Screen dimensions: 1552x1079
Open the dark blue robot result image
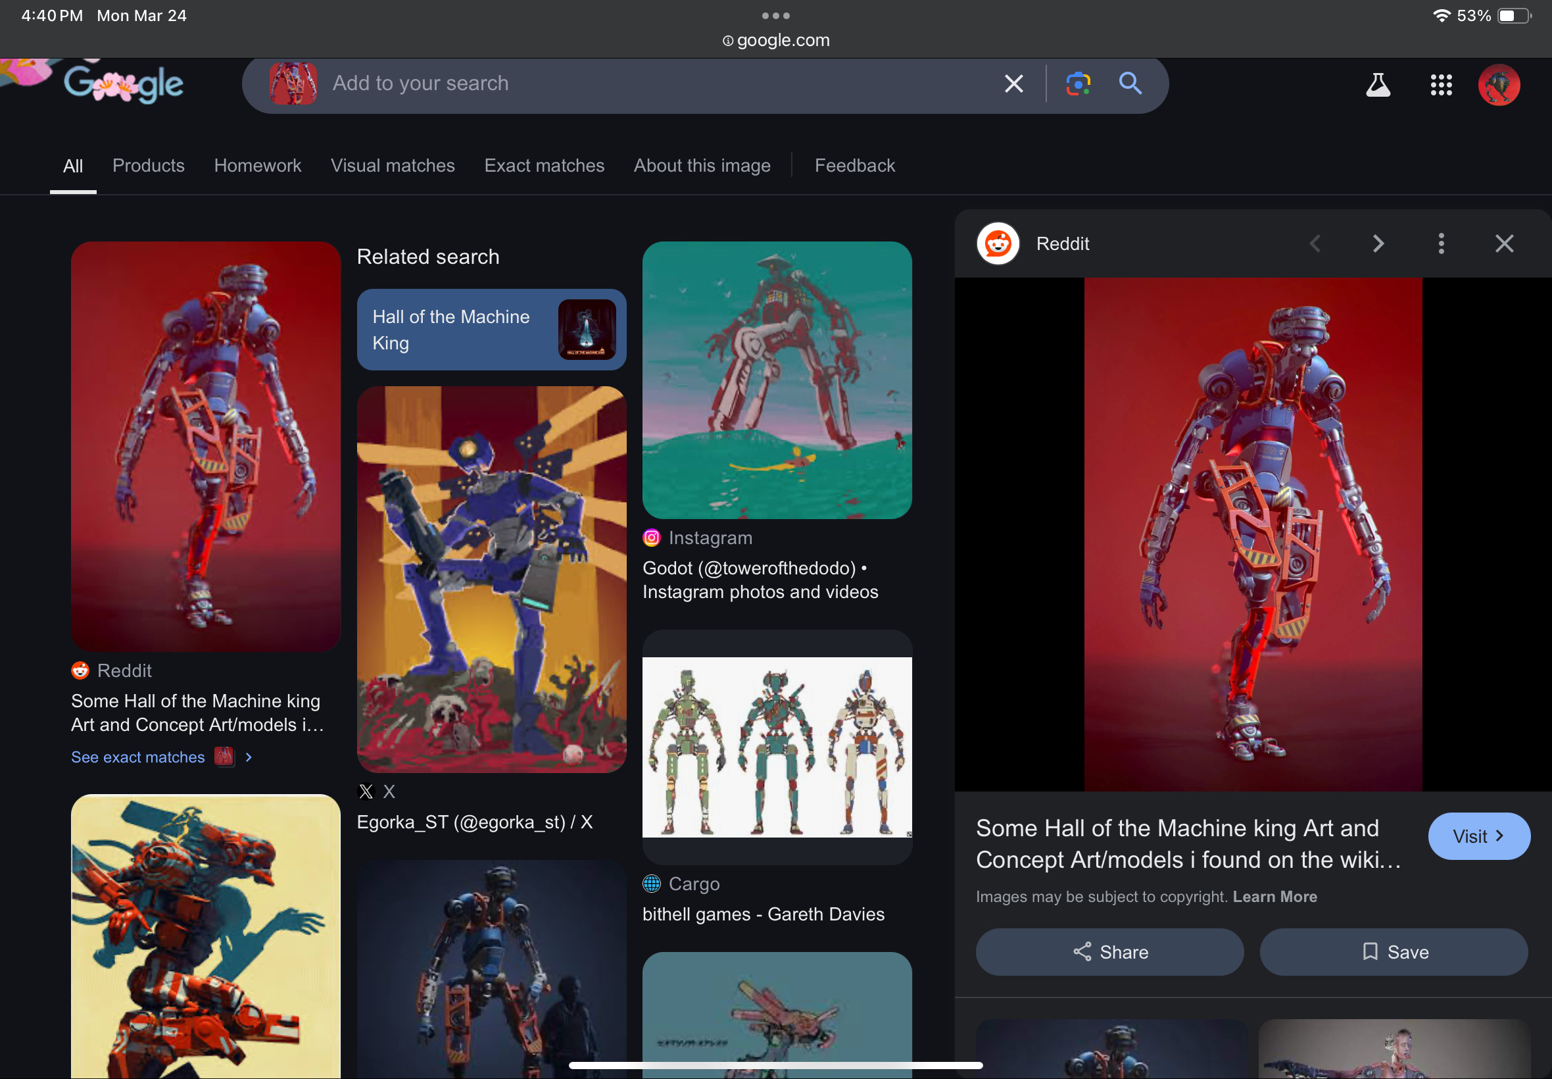pyautogui.click(x=491, y=970)
